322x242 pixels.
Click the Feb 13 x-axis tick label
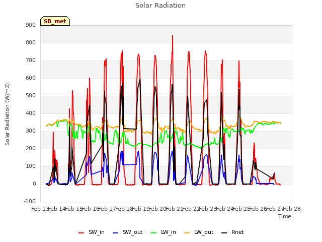(x=40, y=209)
